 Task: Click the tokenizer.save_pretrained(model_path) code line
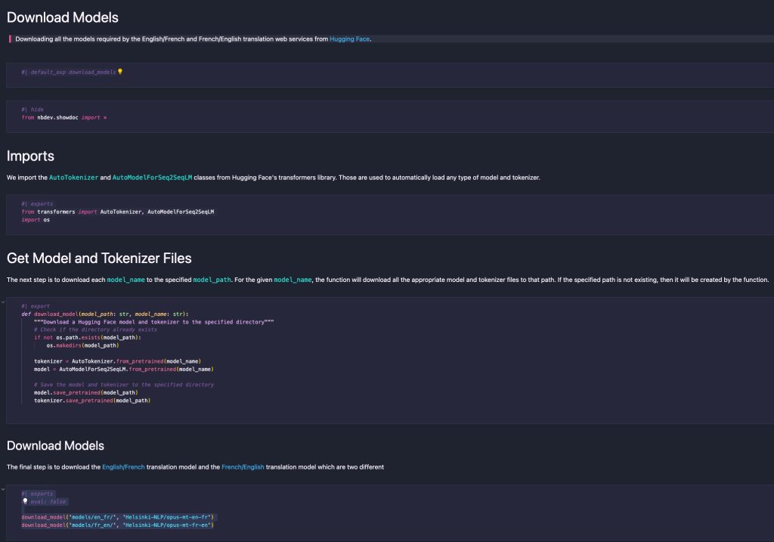coord(92,401)
